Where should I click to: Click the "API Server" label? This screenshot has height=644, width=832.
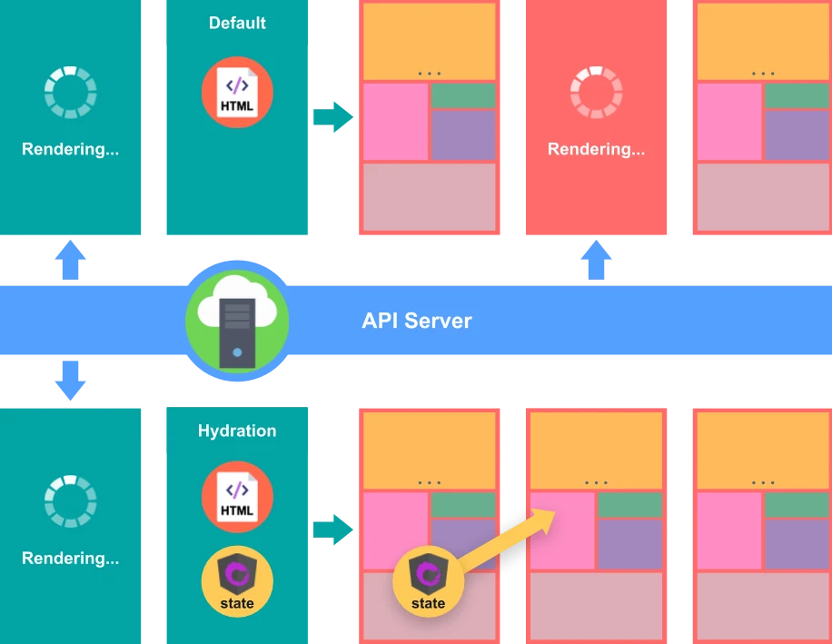tap(417, 321)
